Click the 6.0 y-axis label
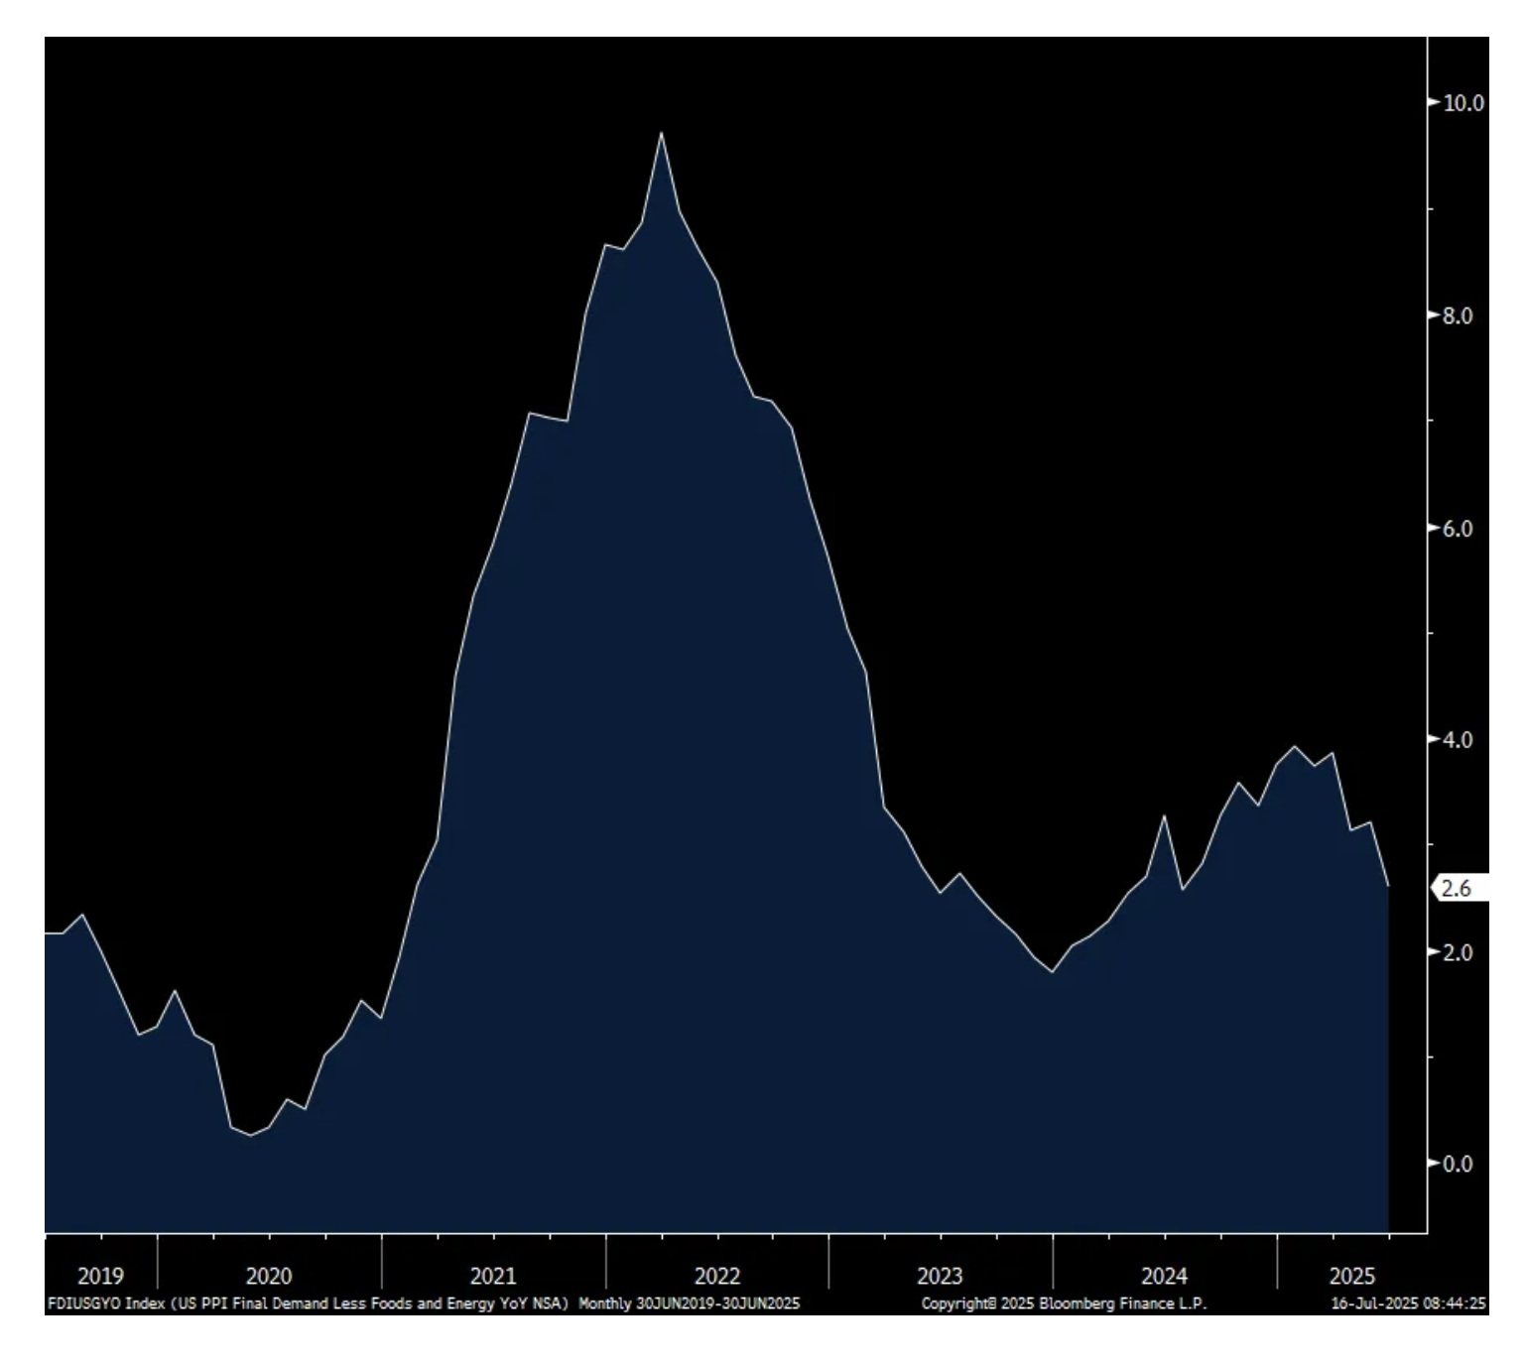Viewport: 1526px width, 1365px height. click(x=1457, y=529)
